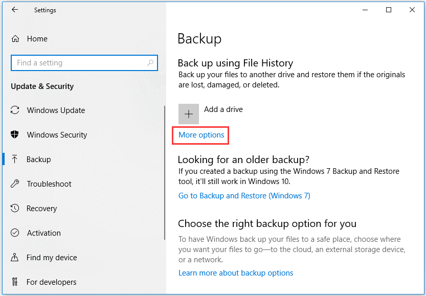426x296 pixels.
Task: Click the Backup up-arrow icon
Action: pos(15,159)
